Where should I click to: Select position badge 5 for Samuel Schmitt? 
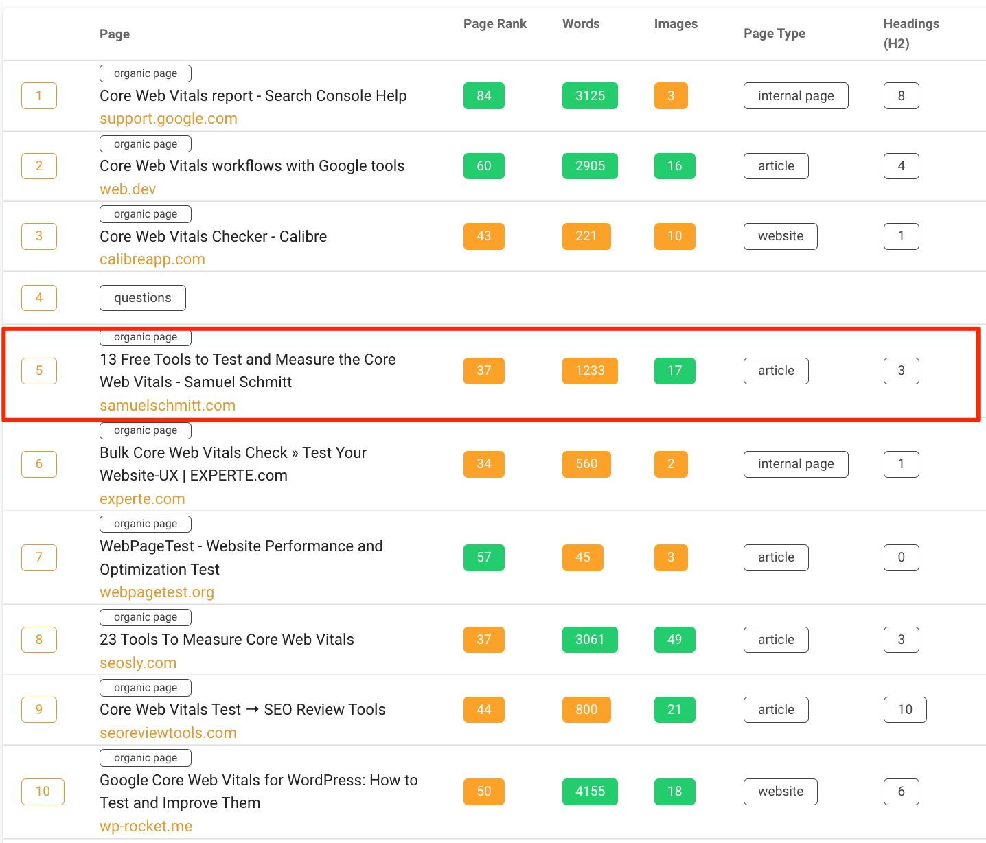(x=39, y=371)
